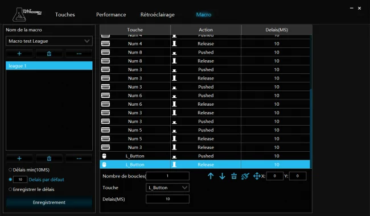The height and width of the screenshot is (216, 370).
Task: Add new macro with plus icon below macro list
Action: tap(19, 159)
